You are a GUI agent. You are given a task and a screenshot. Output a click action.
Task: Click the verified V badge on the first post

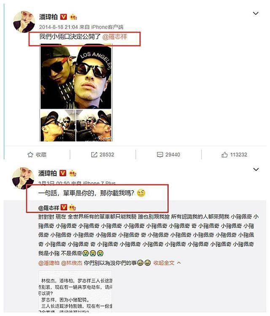pyautogui.click(x=63, y=17)
